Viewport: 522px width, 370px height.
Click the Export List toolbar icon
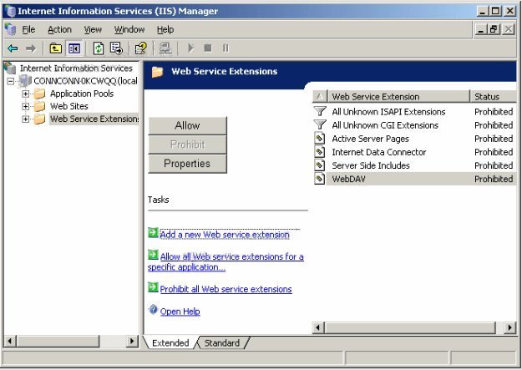[x=117, y=48]
